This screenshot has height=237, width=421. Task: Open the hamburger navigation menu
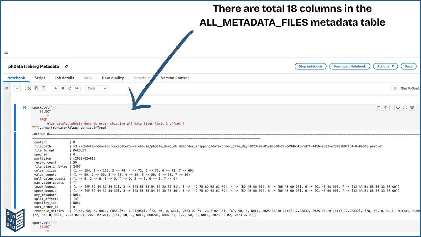(x=6, y=52)
